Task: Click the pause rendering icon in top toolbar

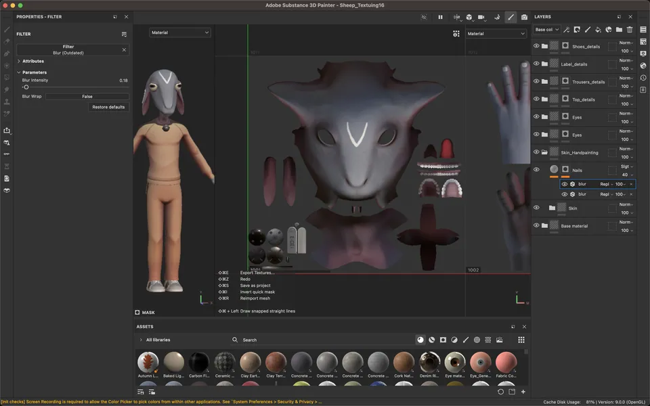Action: pyautogui.click(x=440, y=17)
